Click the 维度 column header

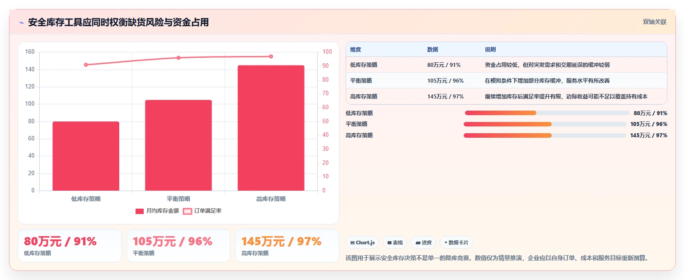356,50
